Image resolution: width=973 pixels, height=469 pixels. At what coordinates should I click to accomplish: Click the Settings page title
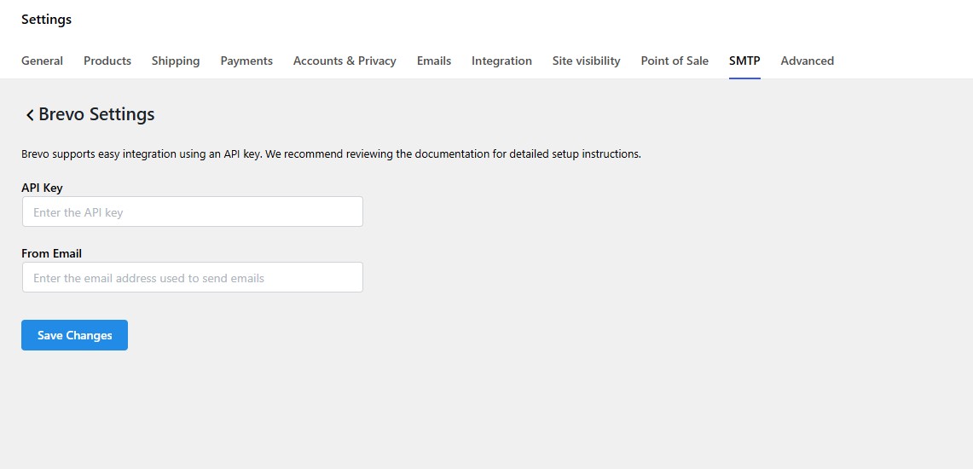[x=46, y=20]
